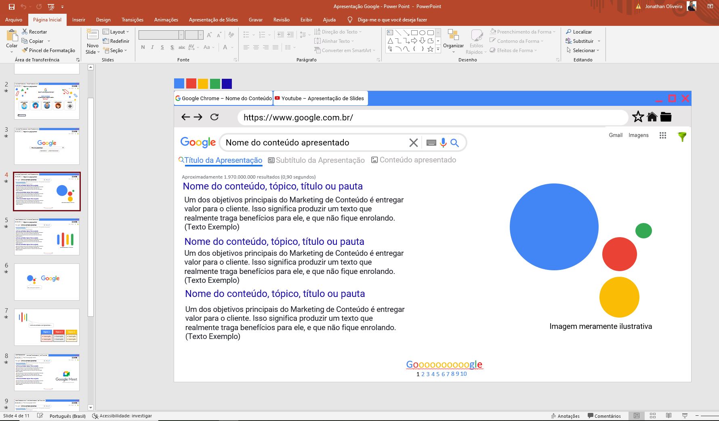Click the Novo Slide icon
Image resolution: width=719 pixels, height=421 pixels.
[x=93, y=35]
